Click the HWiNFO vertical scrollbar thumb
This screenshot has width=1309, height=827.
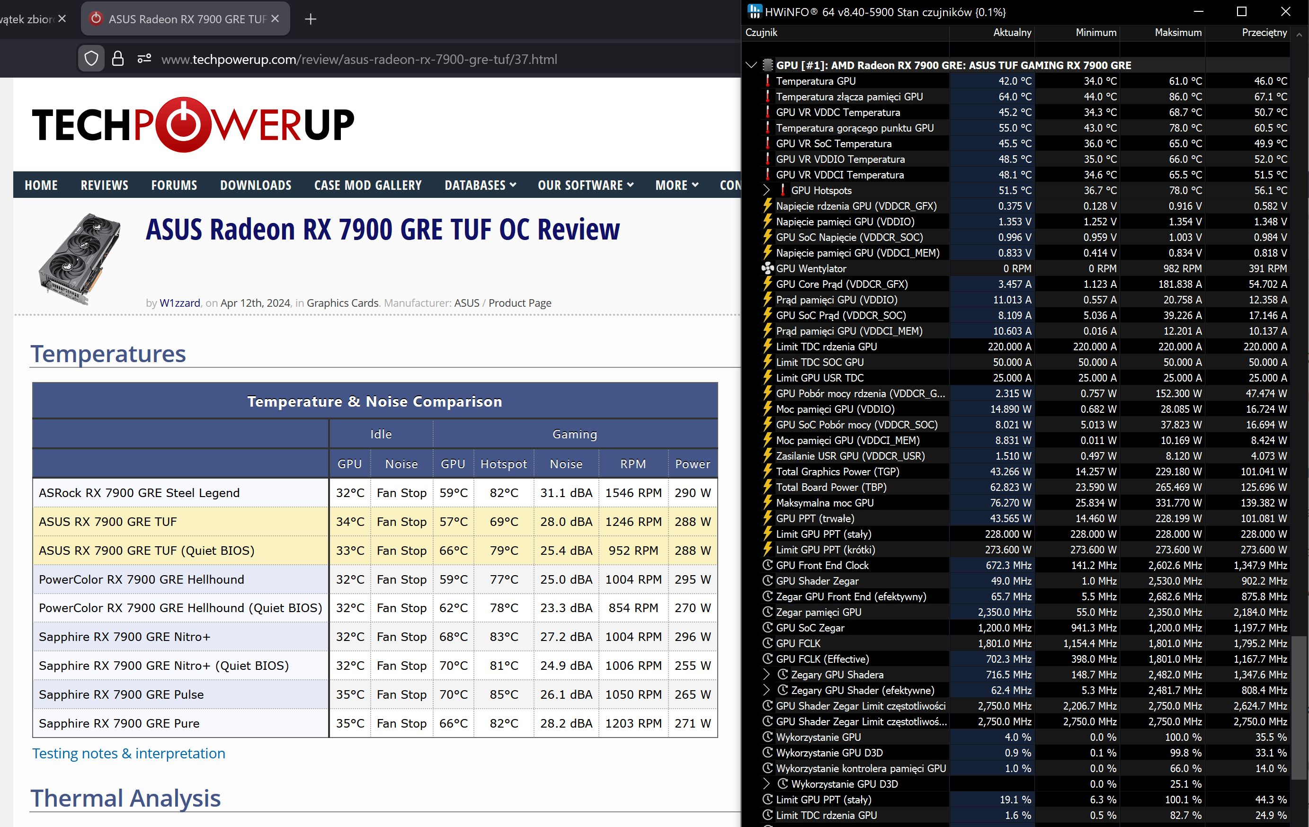click(1300, 707)
